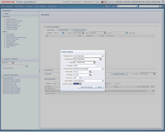Open Start Date calendar picker icon

pos(90,72)
